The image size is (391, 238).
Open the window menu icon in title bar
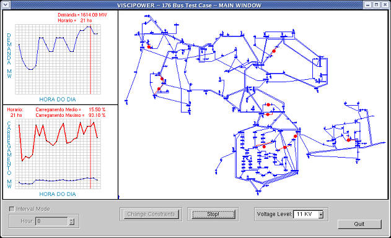tap(6, 4)
